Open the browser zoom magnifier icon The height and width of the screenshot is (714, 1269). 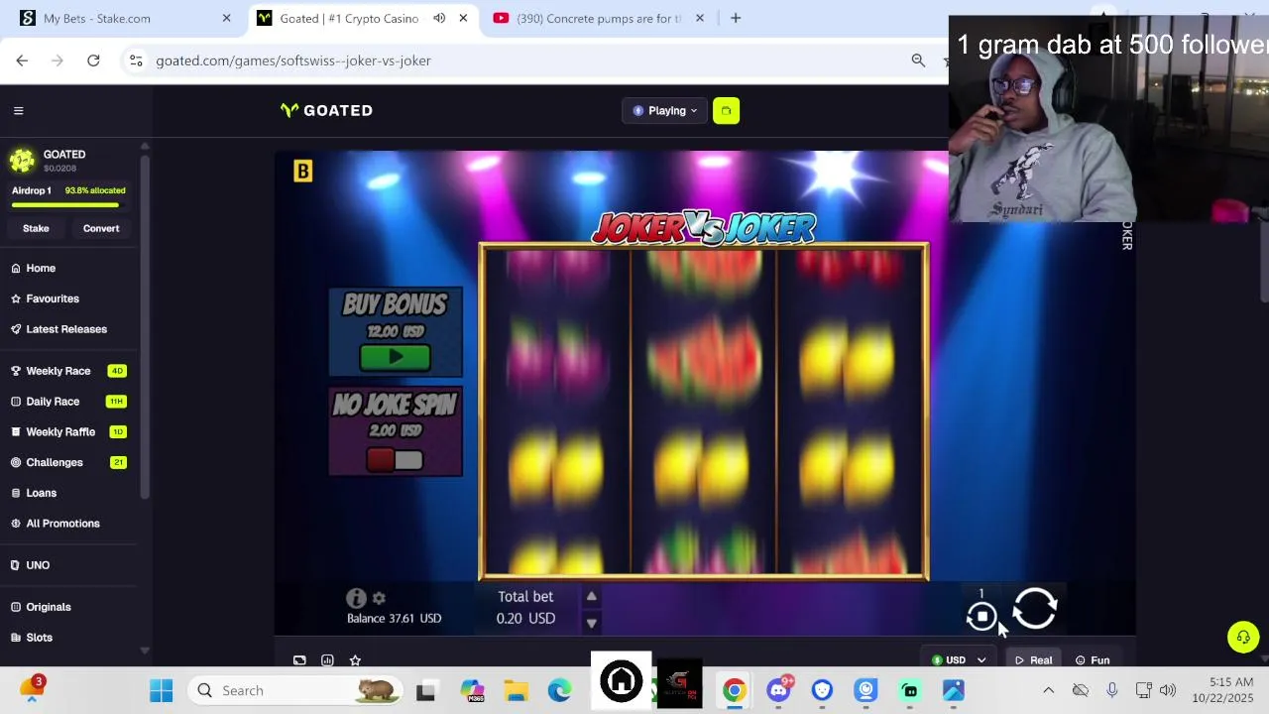click(x=918, y=60)
